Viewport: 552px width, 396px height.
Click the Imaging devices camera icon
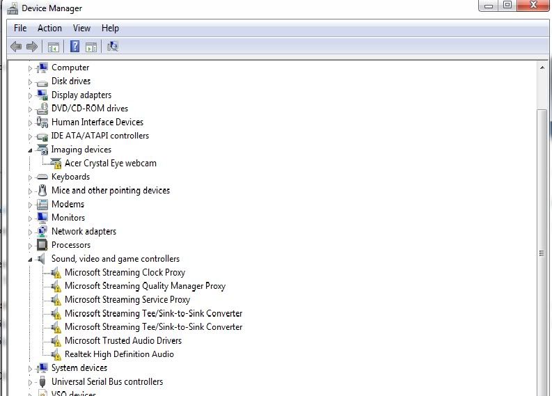click(x=42, y=150)
